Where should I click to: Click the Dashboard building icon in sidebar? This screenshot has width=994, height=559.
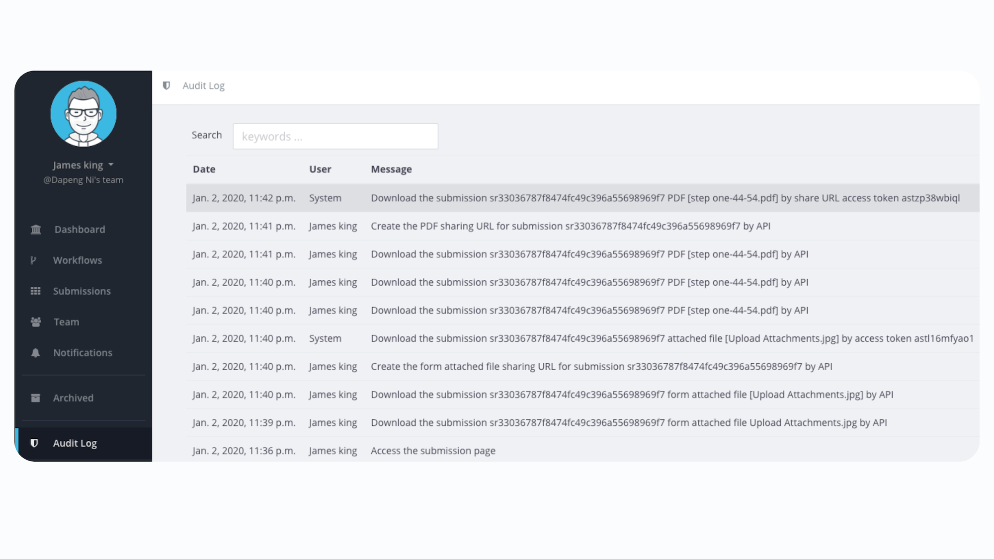point(36,230)
